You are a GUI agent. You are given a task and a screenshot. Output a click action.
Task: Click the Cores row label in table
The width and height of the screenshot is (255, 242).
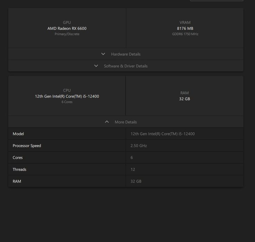point(18,158)
